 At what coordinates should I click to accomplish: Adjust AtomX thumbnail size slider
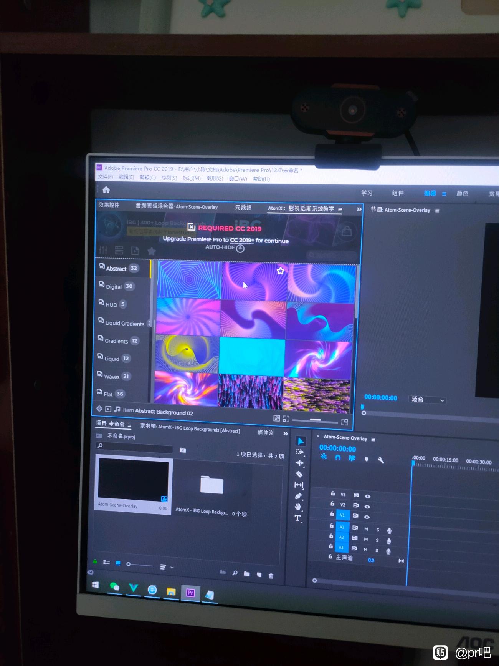coord(315,420)
